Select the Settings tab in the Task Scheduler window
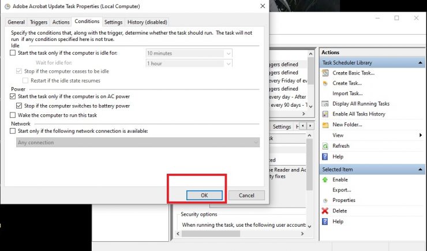Screen dimensions: 427x251 pos(282,126)
